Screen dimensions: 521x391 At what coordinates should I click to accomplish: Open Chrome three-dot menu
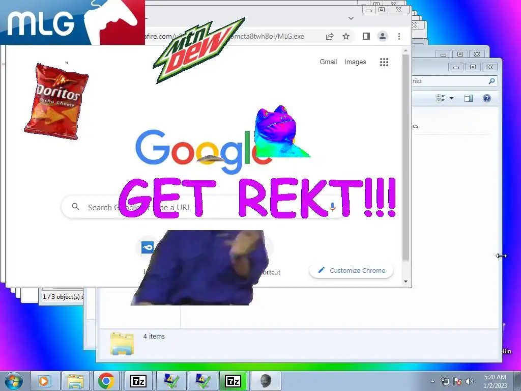399,36
